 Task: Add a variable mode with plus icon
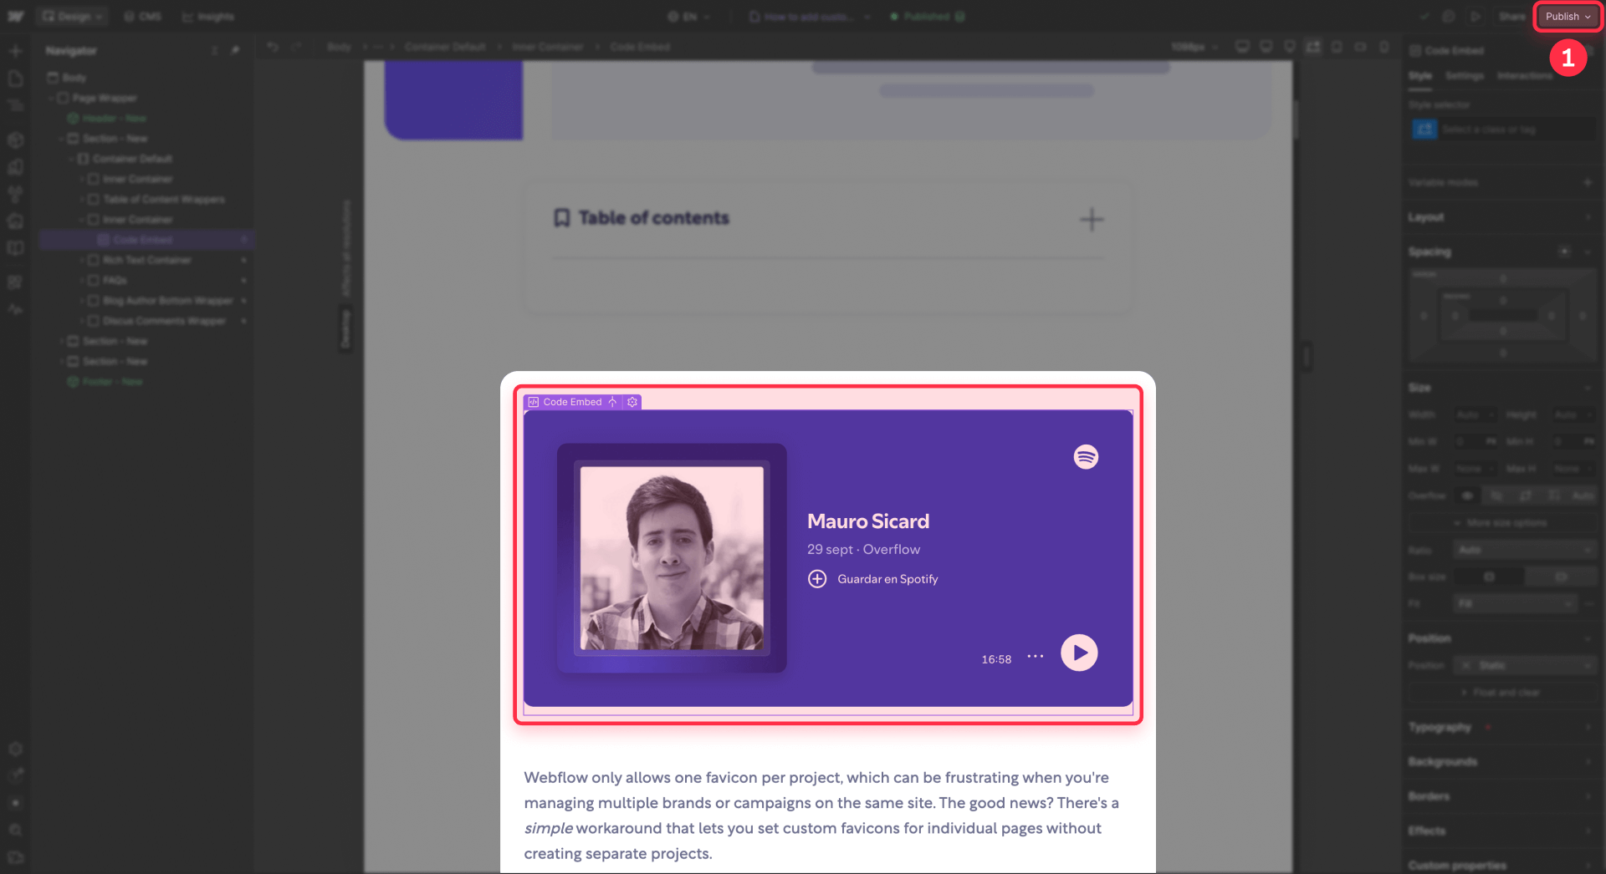pos(1588,182)
